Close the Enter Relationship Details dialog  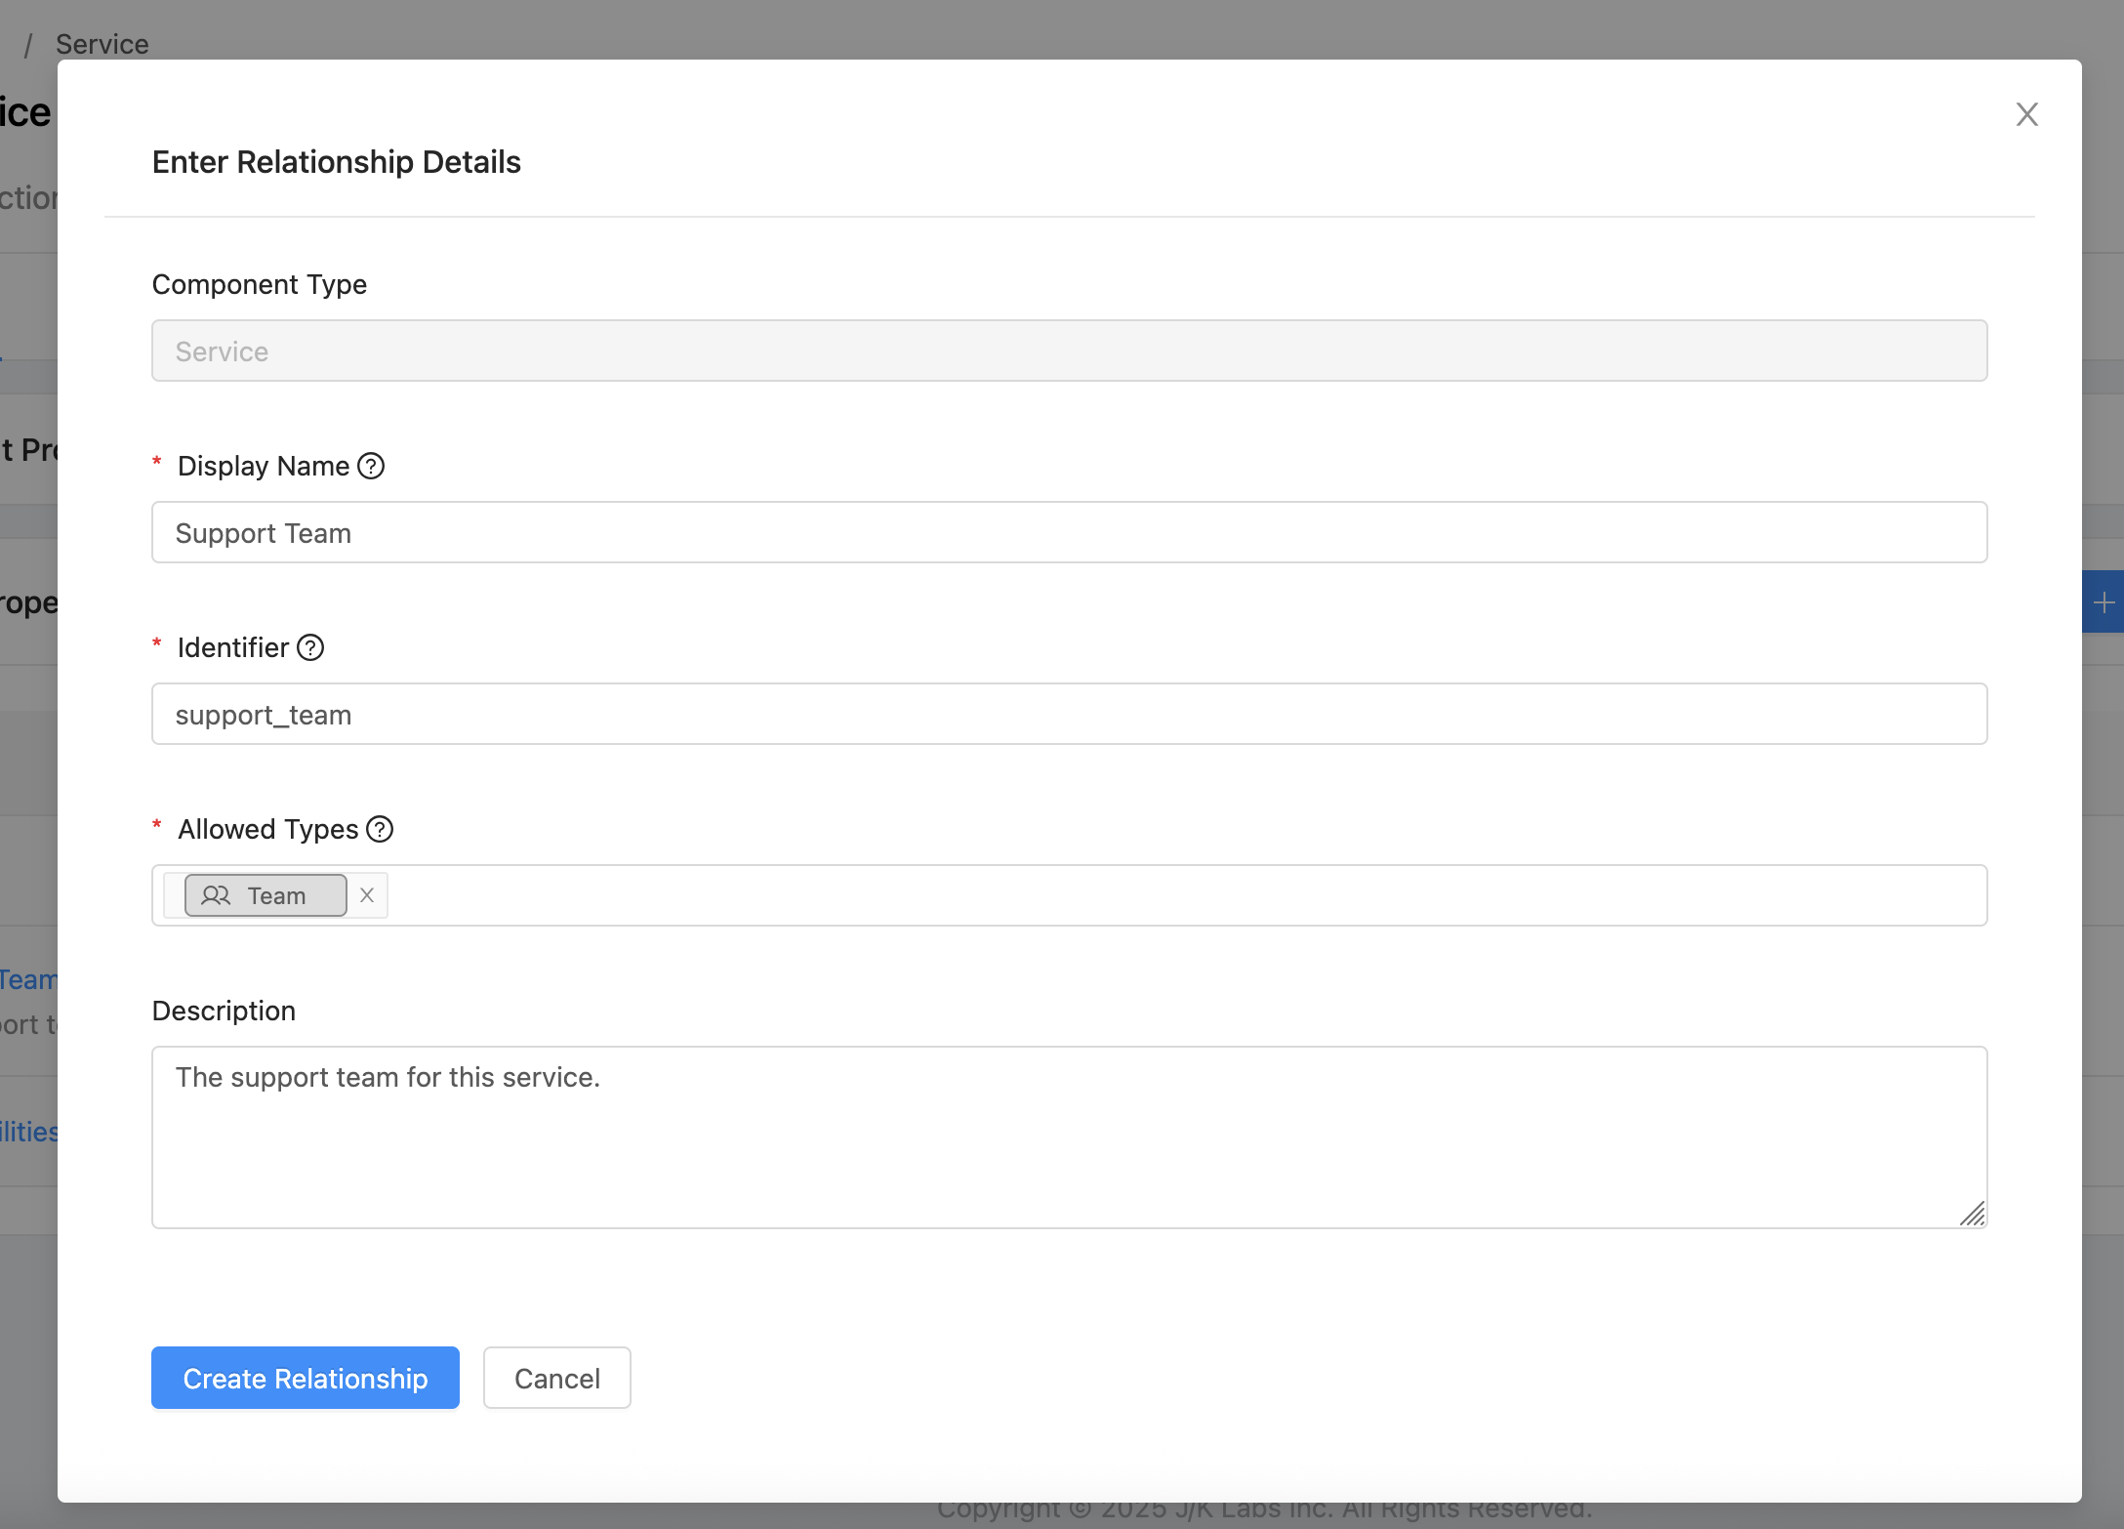2026,114
